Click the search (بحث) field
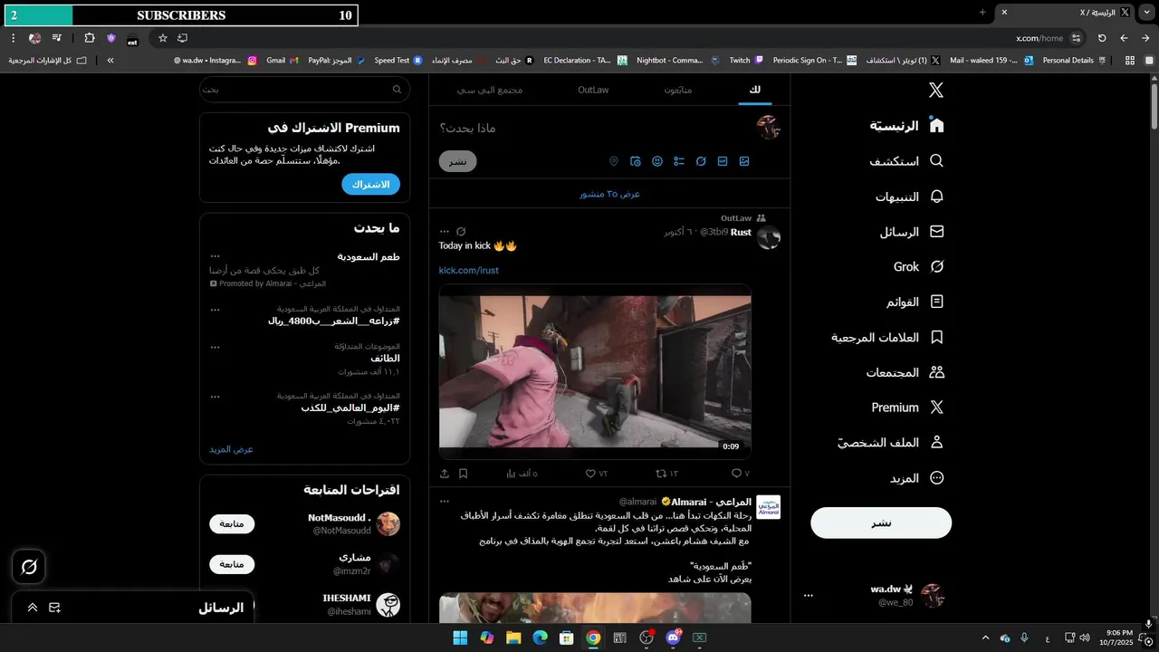 (305, 90)
